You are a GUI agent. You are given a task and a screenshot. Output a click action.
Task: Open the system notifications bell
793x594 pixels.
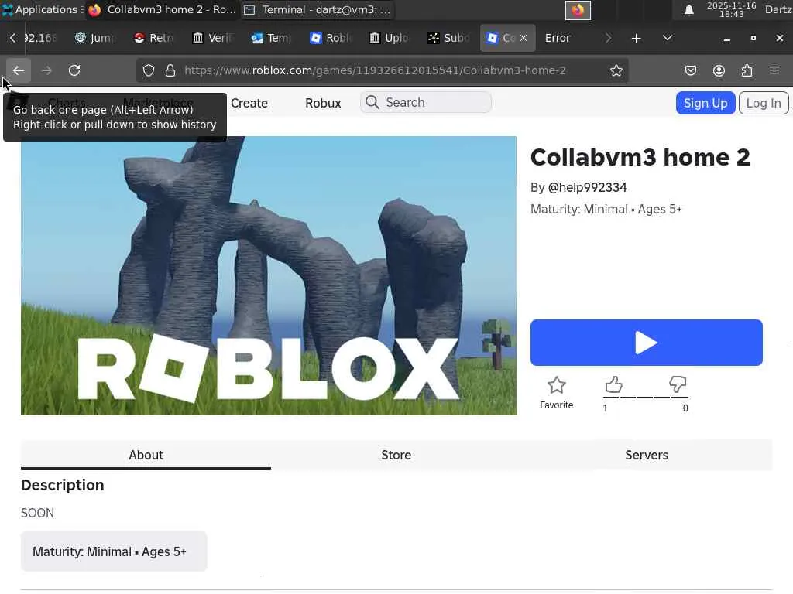click(688, 10)
